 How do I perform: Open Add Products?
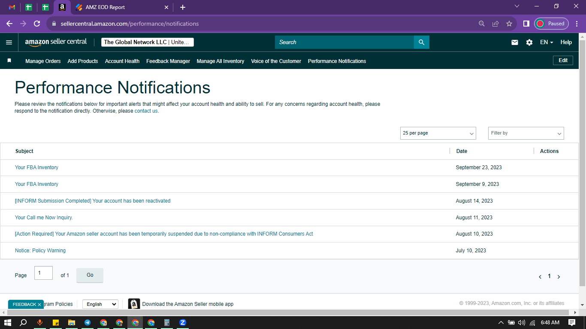83,61
